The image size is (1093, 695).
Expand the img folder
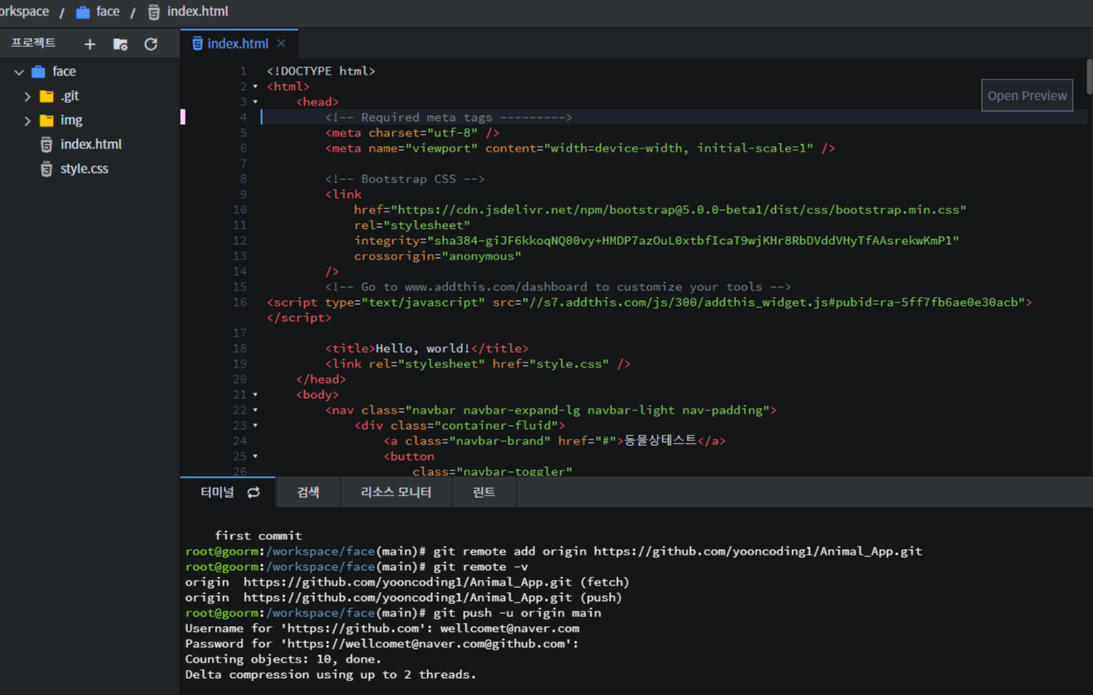(28, 120)
